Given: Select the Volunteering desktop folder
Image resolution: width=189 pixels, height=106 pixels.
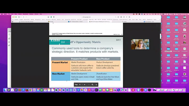Looking at the screenshot, I should pyautogui.click(x=176, y=81).
